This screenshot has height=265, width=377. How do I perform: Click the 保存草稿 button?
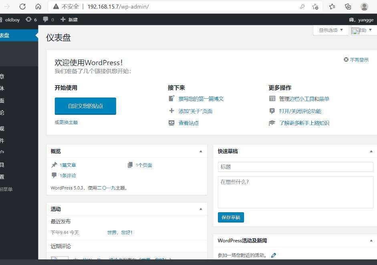[x=231, y=217]
